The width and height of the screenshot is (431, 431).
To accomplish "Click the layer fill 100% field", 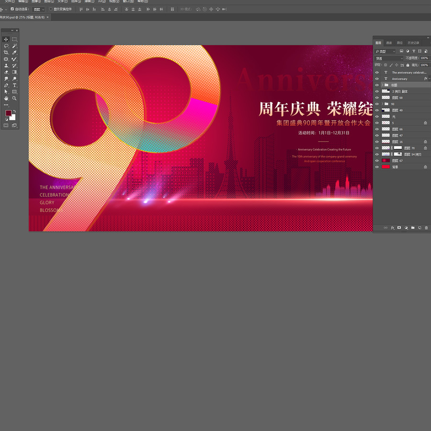I will pyautogui.click(x=424, y=65).
